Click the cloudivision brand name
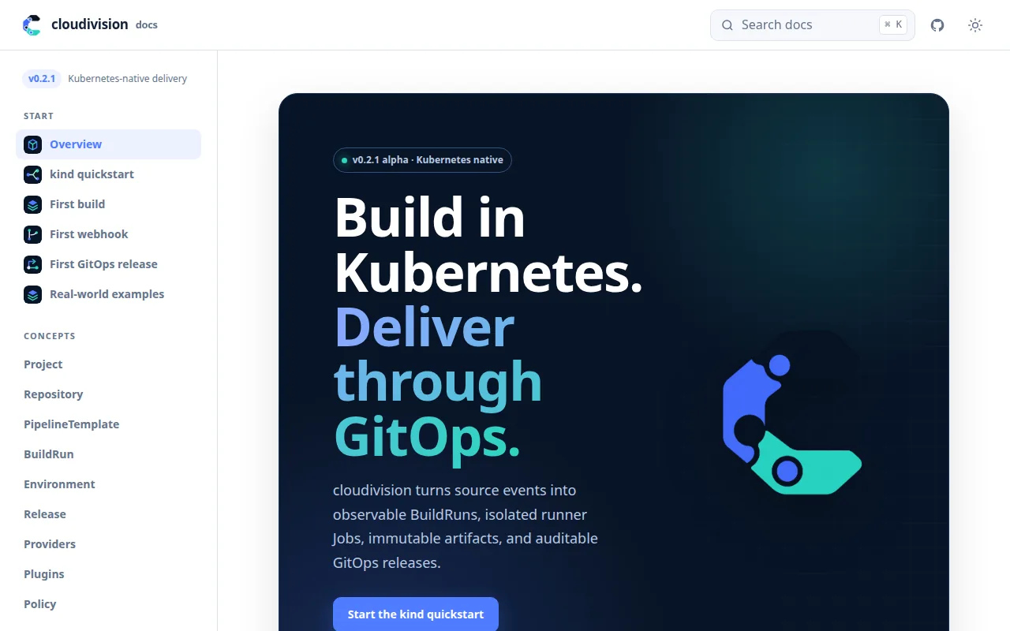Image resolution: width=1010 pixels, height=631 pixels. tap(89, 24)
